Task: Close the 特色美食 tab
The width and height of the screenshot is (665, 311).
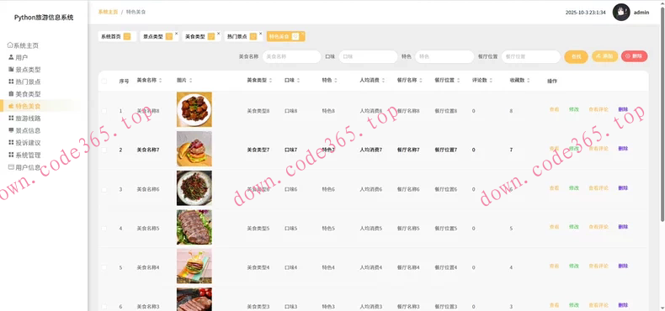Action: click(302, 34)
